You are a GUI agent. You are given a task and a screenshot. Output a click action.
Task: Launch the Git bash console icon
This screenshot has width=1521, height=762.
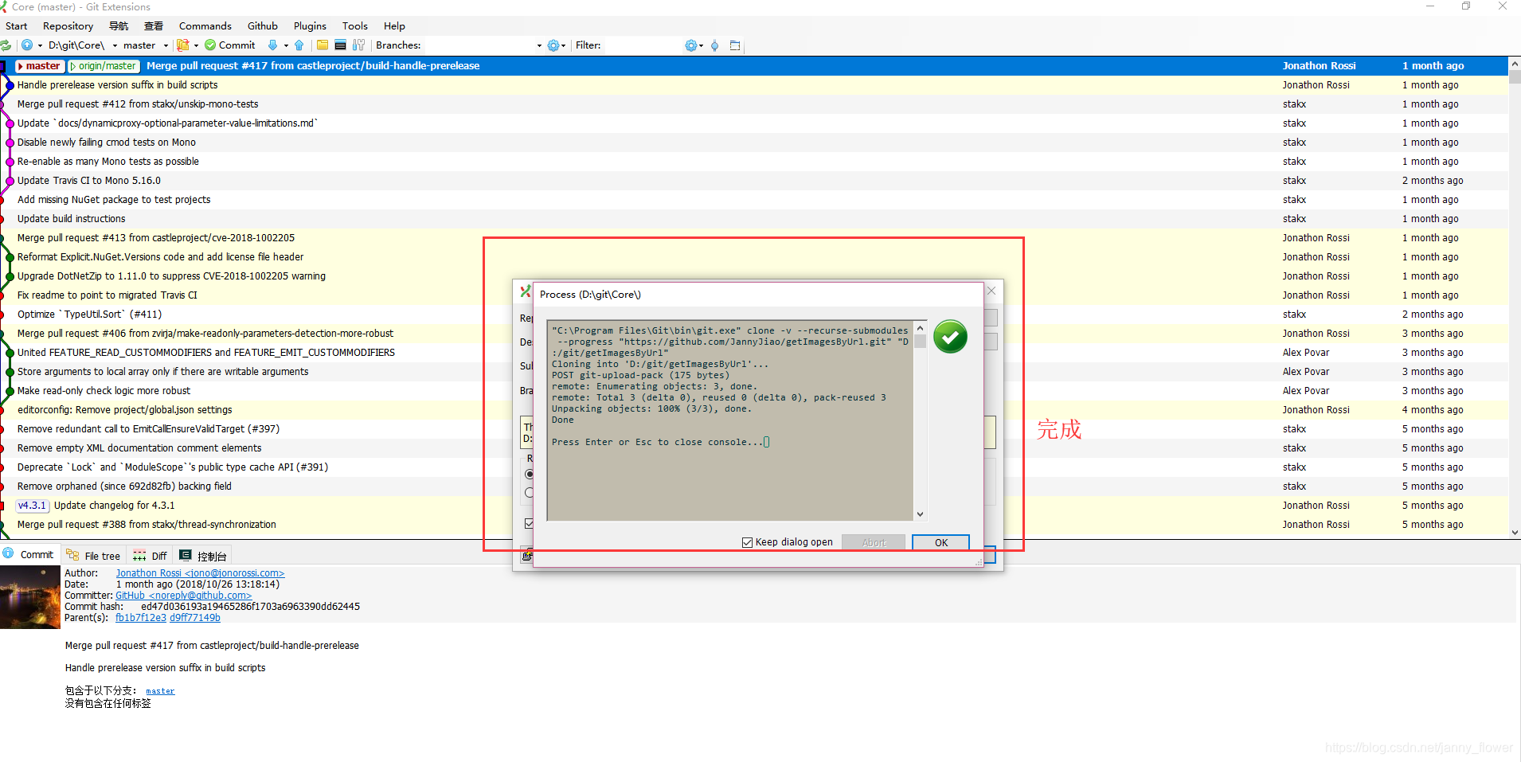pos(341,45)
